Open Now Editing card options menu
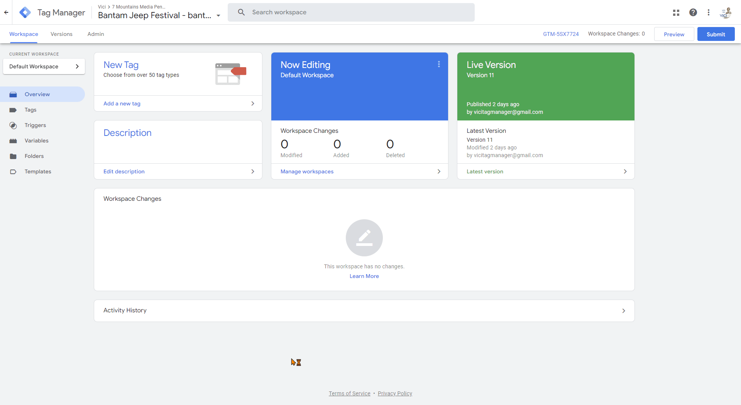The height and width of the screenshot is (405, 741). point(439,64)
